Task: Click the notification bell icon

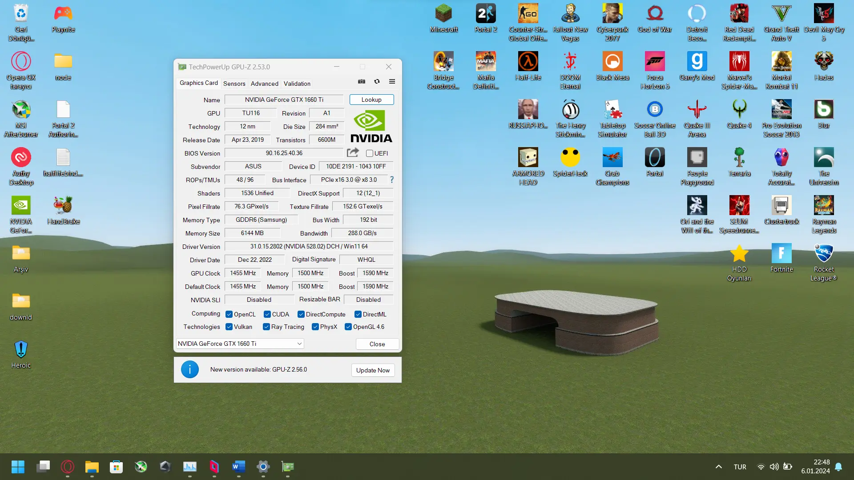Action: [x=838, y=467]
